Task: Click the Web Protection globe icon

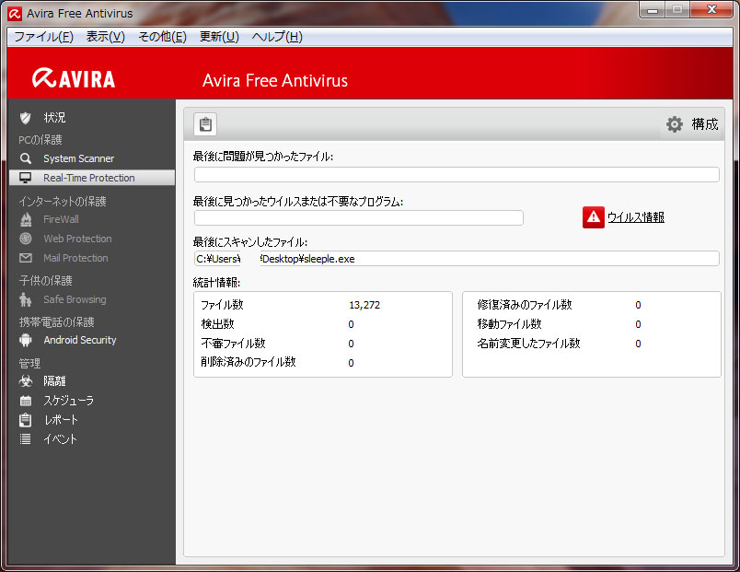Action: click(x=26, y=239)
